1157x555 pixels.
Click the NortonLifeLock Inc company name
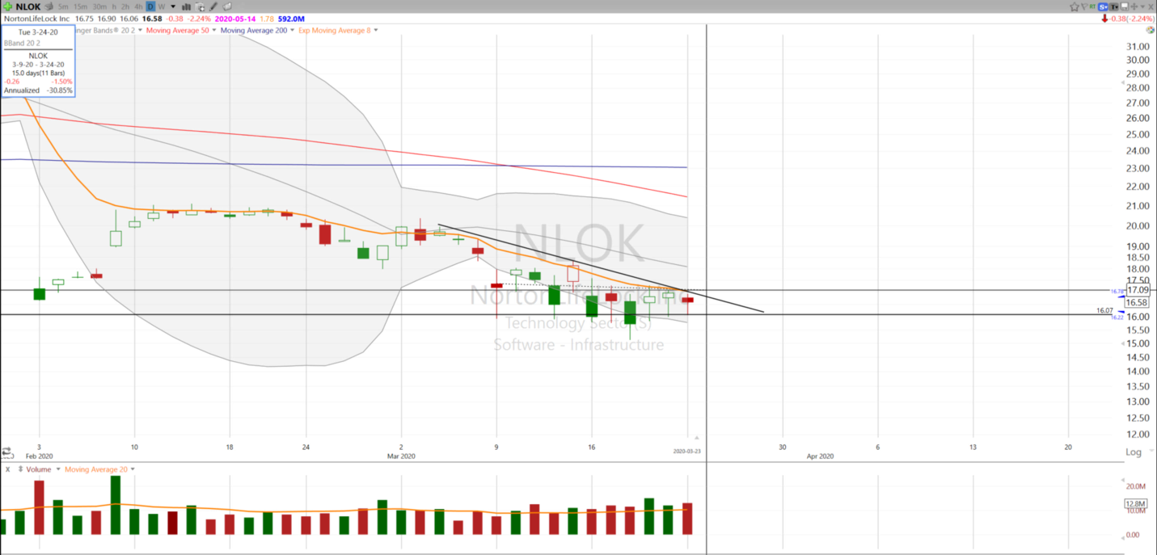pos(37,19)
